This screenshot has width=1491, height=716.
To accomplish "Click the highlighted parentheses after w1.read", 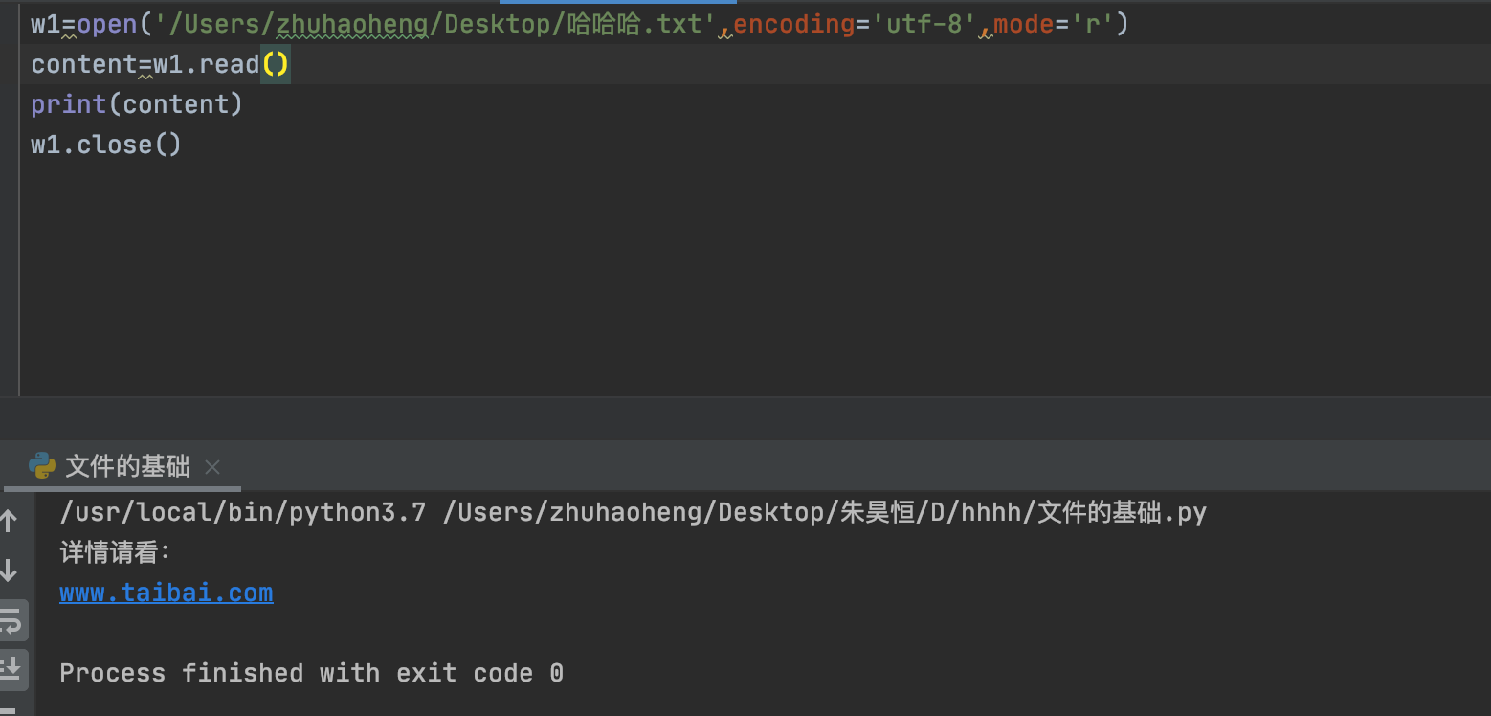I will (276, 63).
